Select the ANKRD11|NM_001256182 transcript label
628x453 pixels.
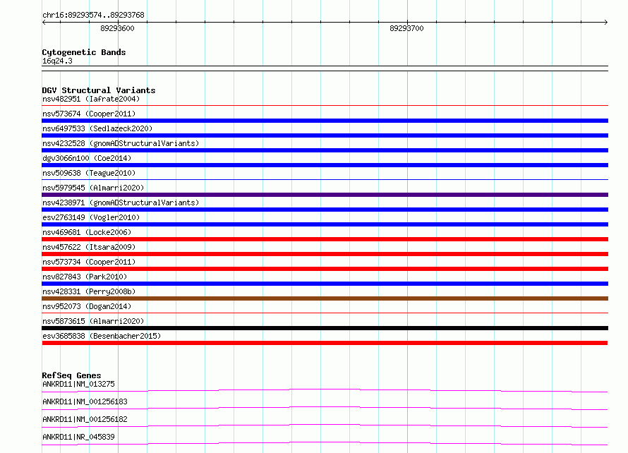85,419
